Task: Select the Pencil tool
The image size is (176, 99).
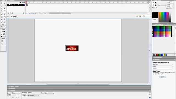Action: tap(2, 14)
